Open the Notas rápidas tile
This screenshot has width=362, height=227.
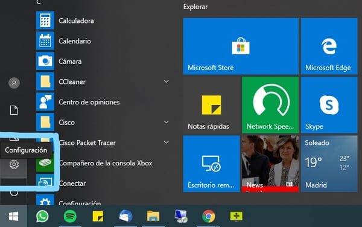pyautogui.click(x=212, y=105)
